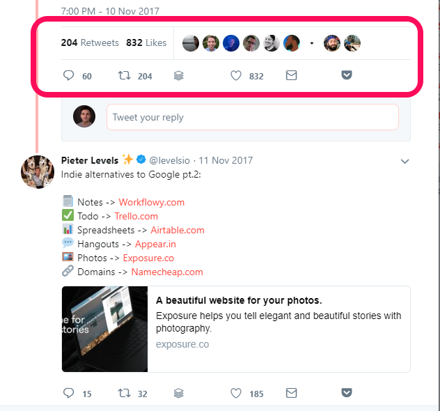Open the envelope message icon under the pt.2 tweet
The image size is (440, 411).
coord(291,393)
